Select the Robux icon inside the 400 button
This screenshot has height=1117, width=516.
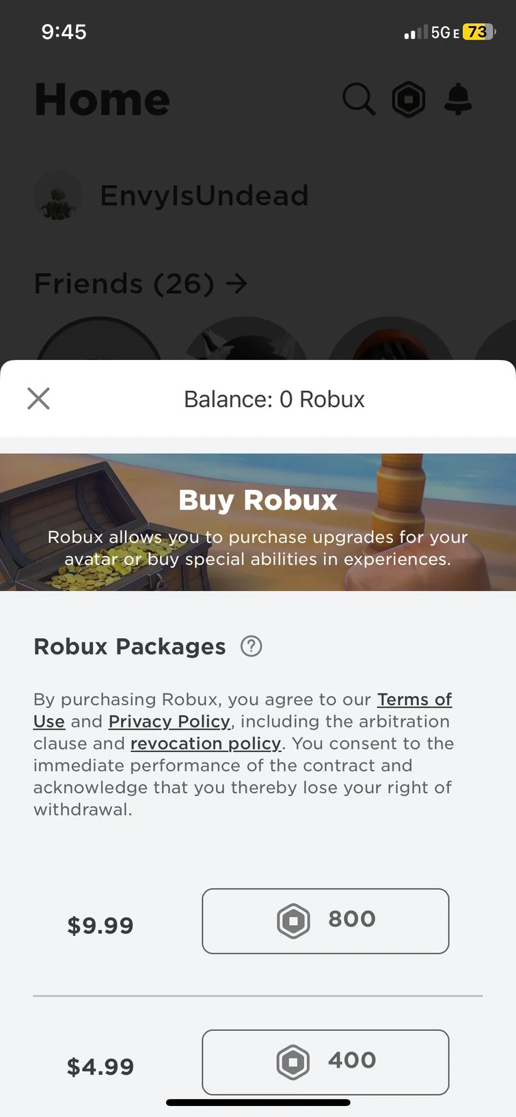(x=294, y=1062)
